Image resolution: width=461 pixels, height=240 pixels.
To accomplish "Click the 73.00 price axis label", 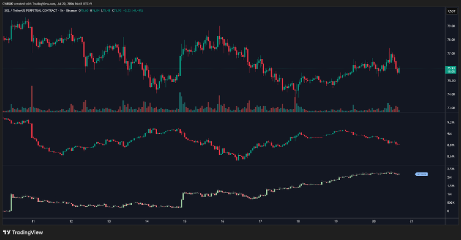I will 451,108.
